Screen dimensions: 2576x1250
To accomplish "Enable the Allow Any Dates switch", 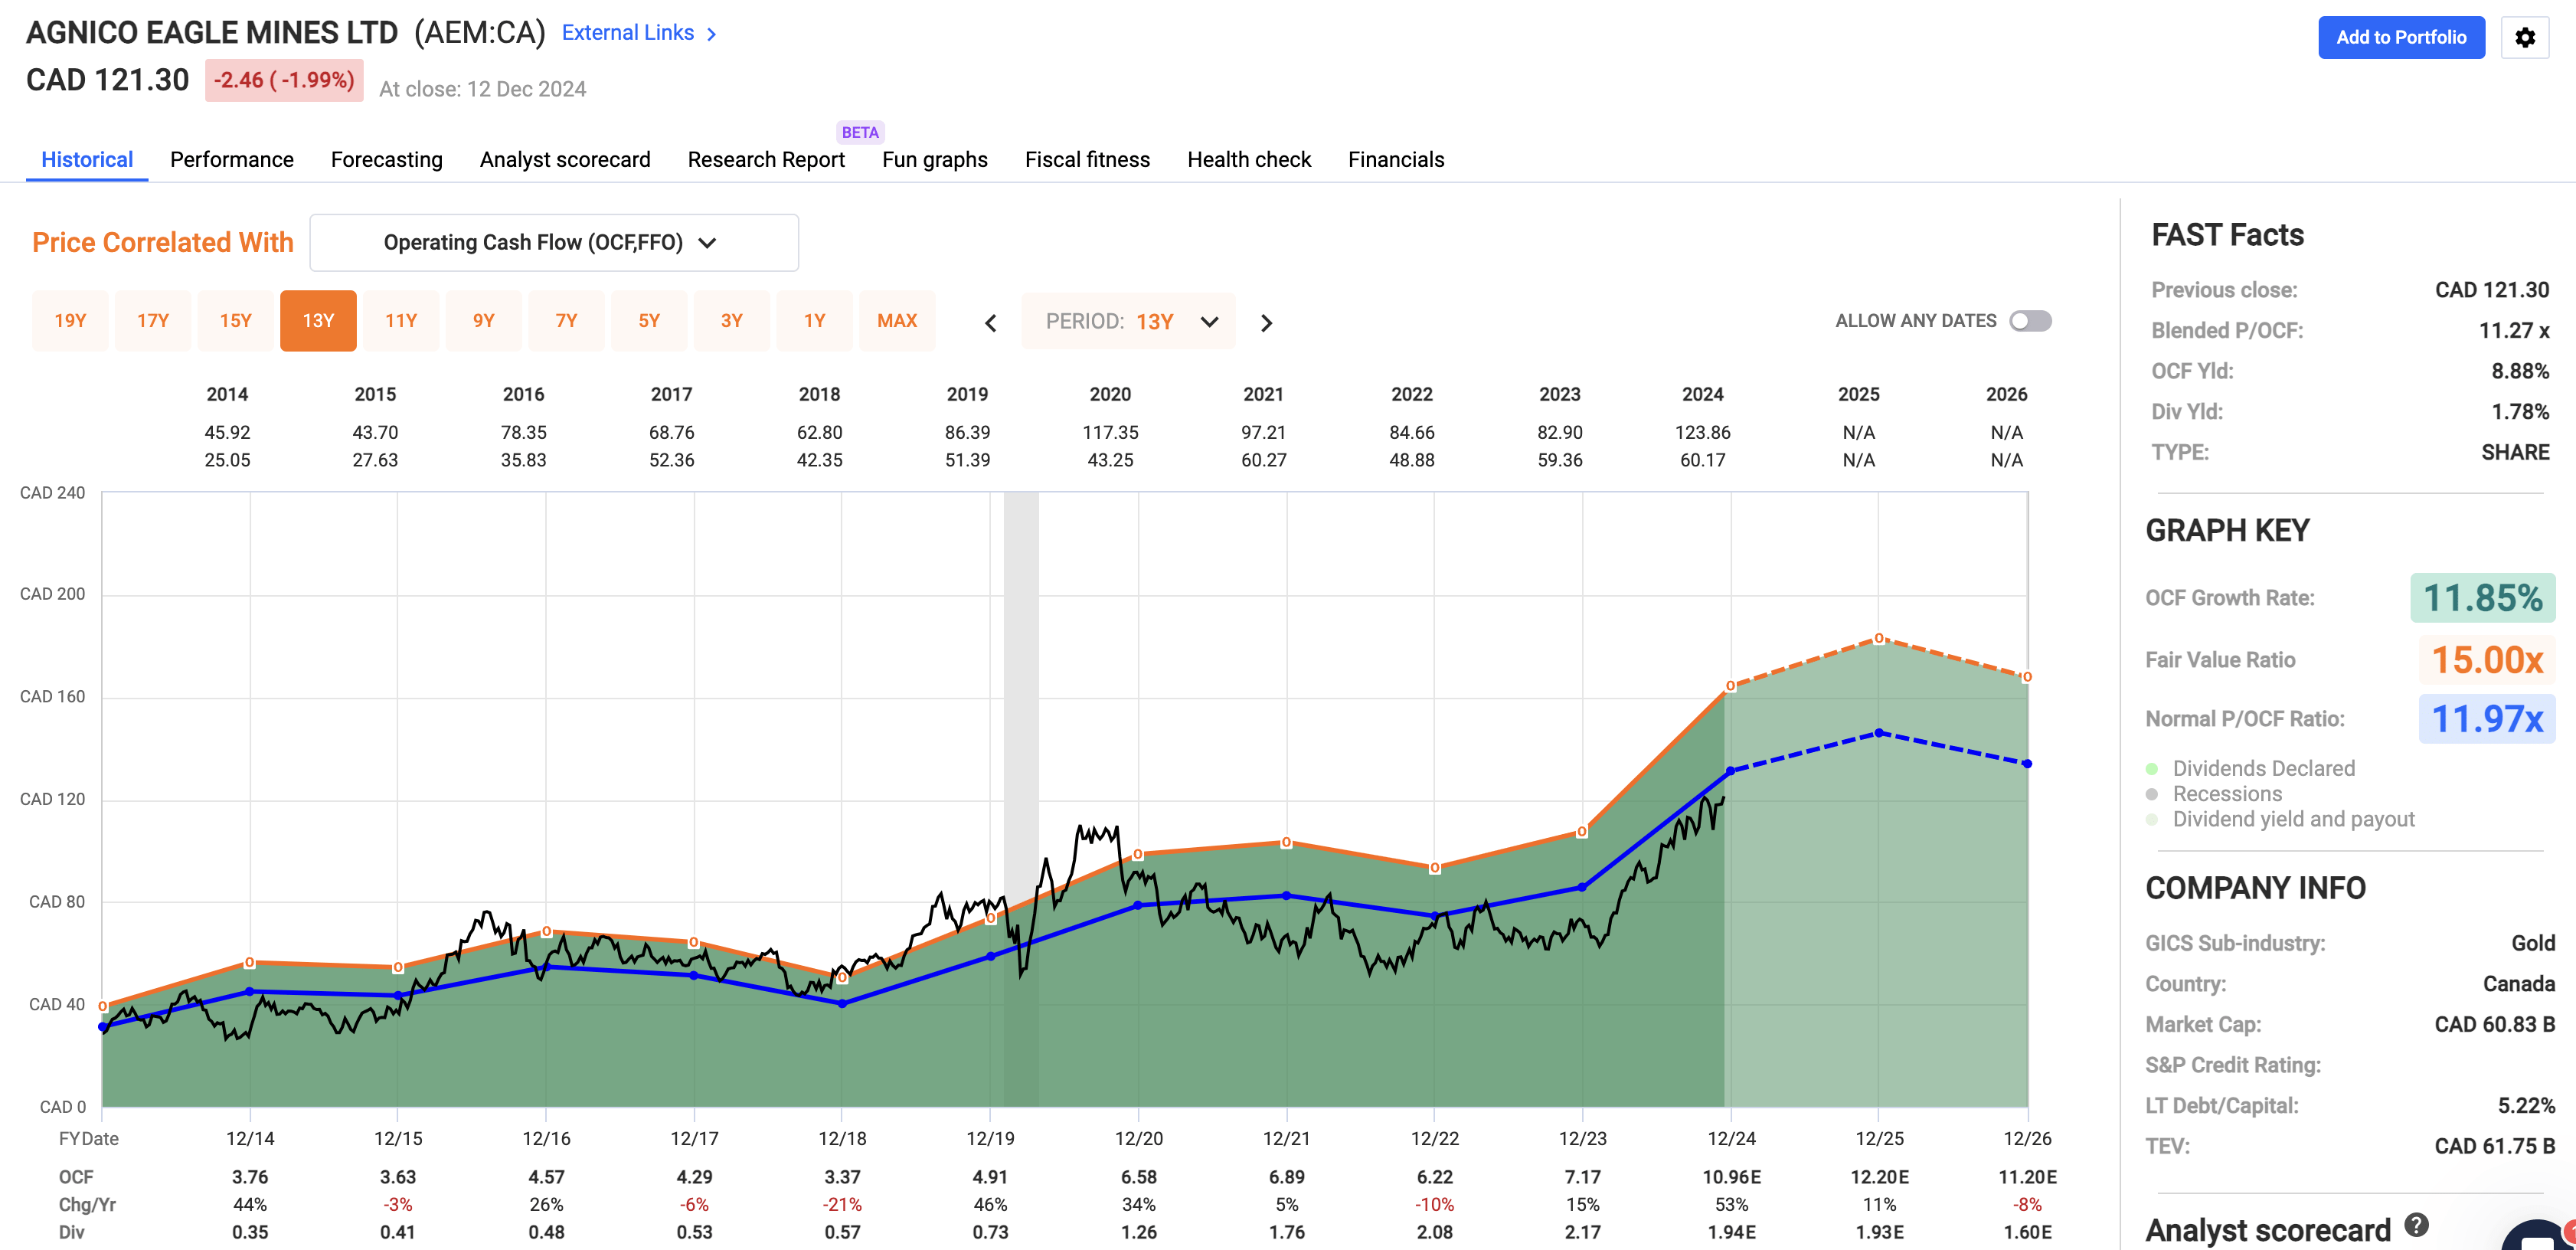I will [x=2030, y=321].
